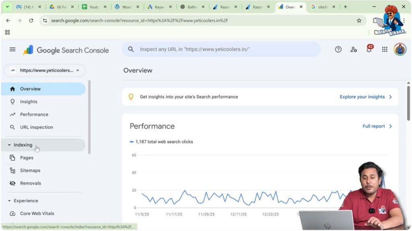This screenshot has width=412, height=231.
Task: Bookmark this page with the star icon
Action: pos(359,20)
